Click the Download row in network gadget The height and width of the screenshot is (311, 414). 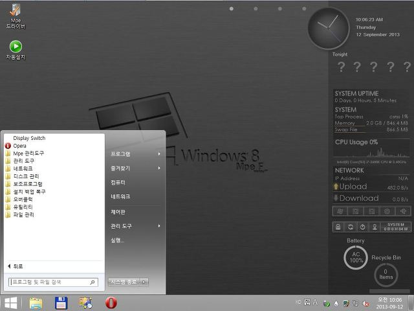point(372,198)
